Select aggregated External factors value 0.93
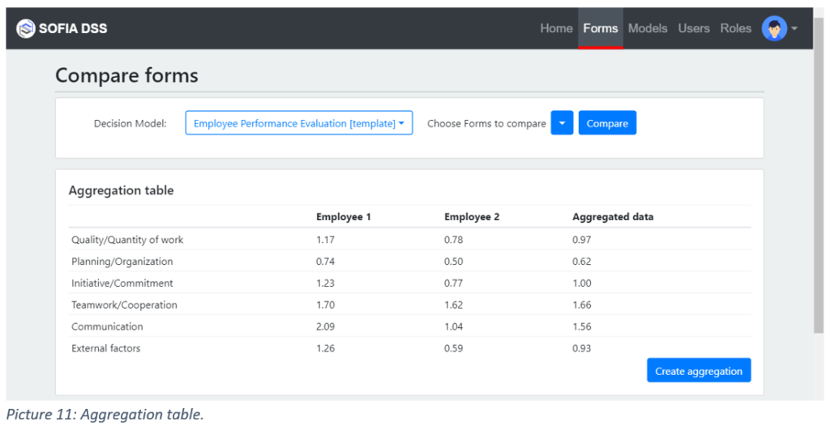 [581, 348]
